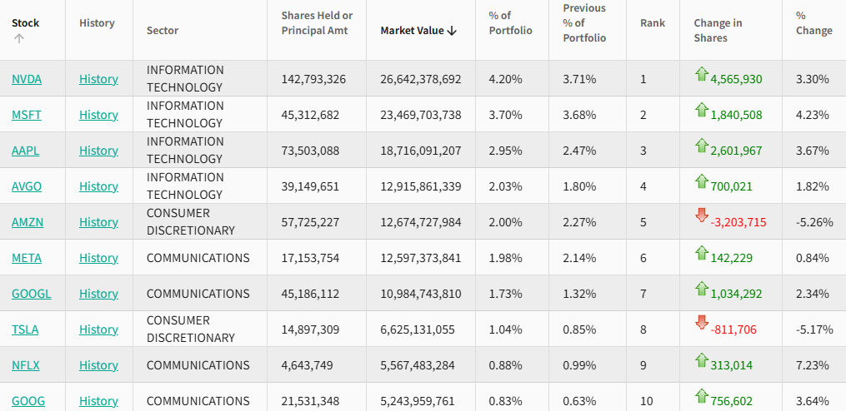
Task: Click the green up arrow in GOOGL row
Action: (702, 289)
